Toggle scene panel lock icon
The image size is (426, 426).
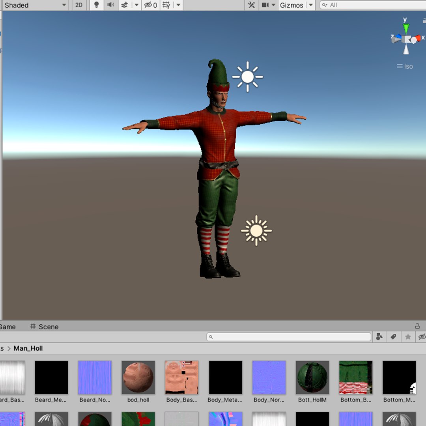417,326
